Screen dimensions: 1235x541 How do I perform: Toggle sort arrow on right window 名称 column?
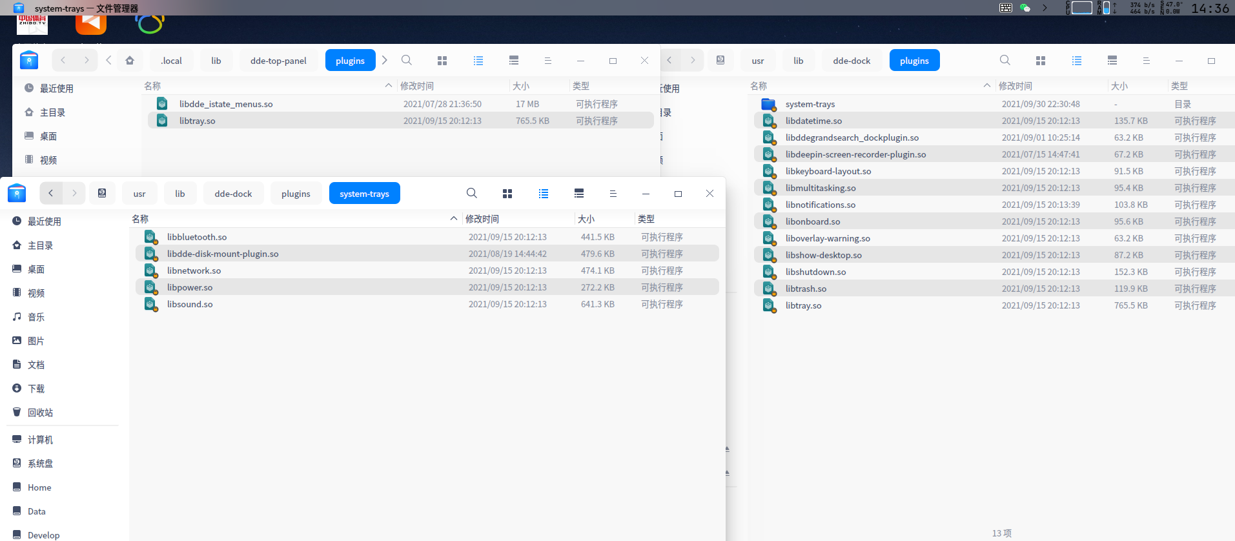[x=987, y=86]
